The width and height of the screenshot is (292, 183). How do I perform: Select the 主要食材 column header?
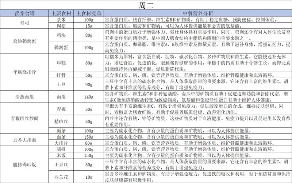[x=61, y=13]
